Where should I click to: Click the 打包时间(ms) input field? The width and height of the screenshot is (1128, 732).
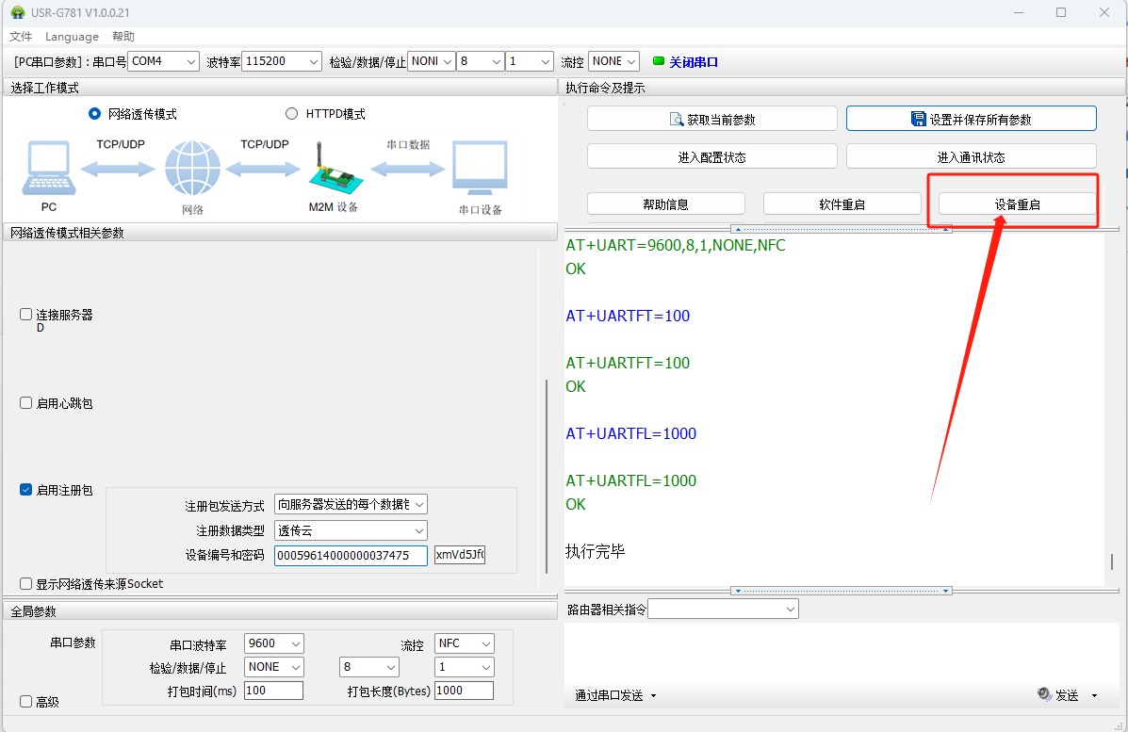click(273, 691)
